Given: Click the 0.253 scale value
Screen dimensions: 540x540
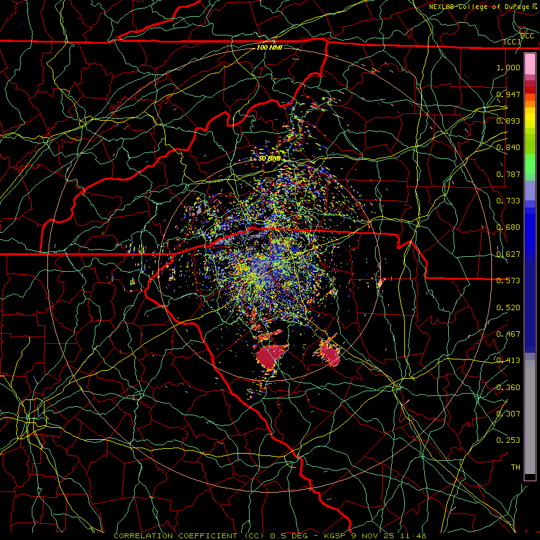Looking at the screenshot, I should tap(508, 440).
